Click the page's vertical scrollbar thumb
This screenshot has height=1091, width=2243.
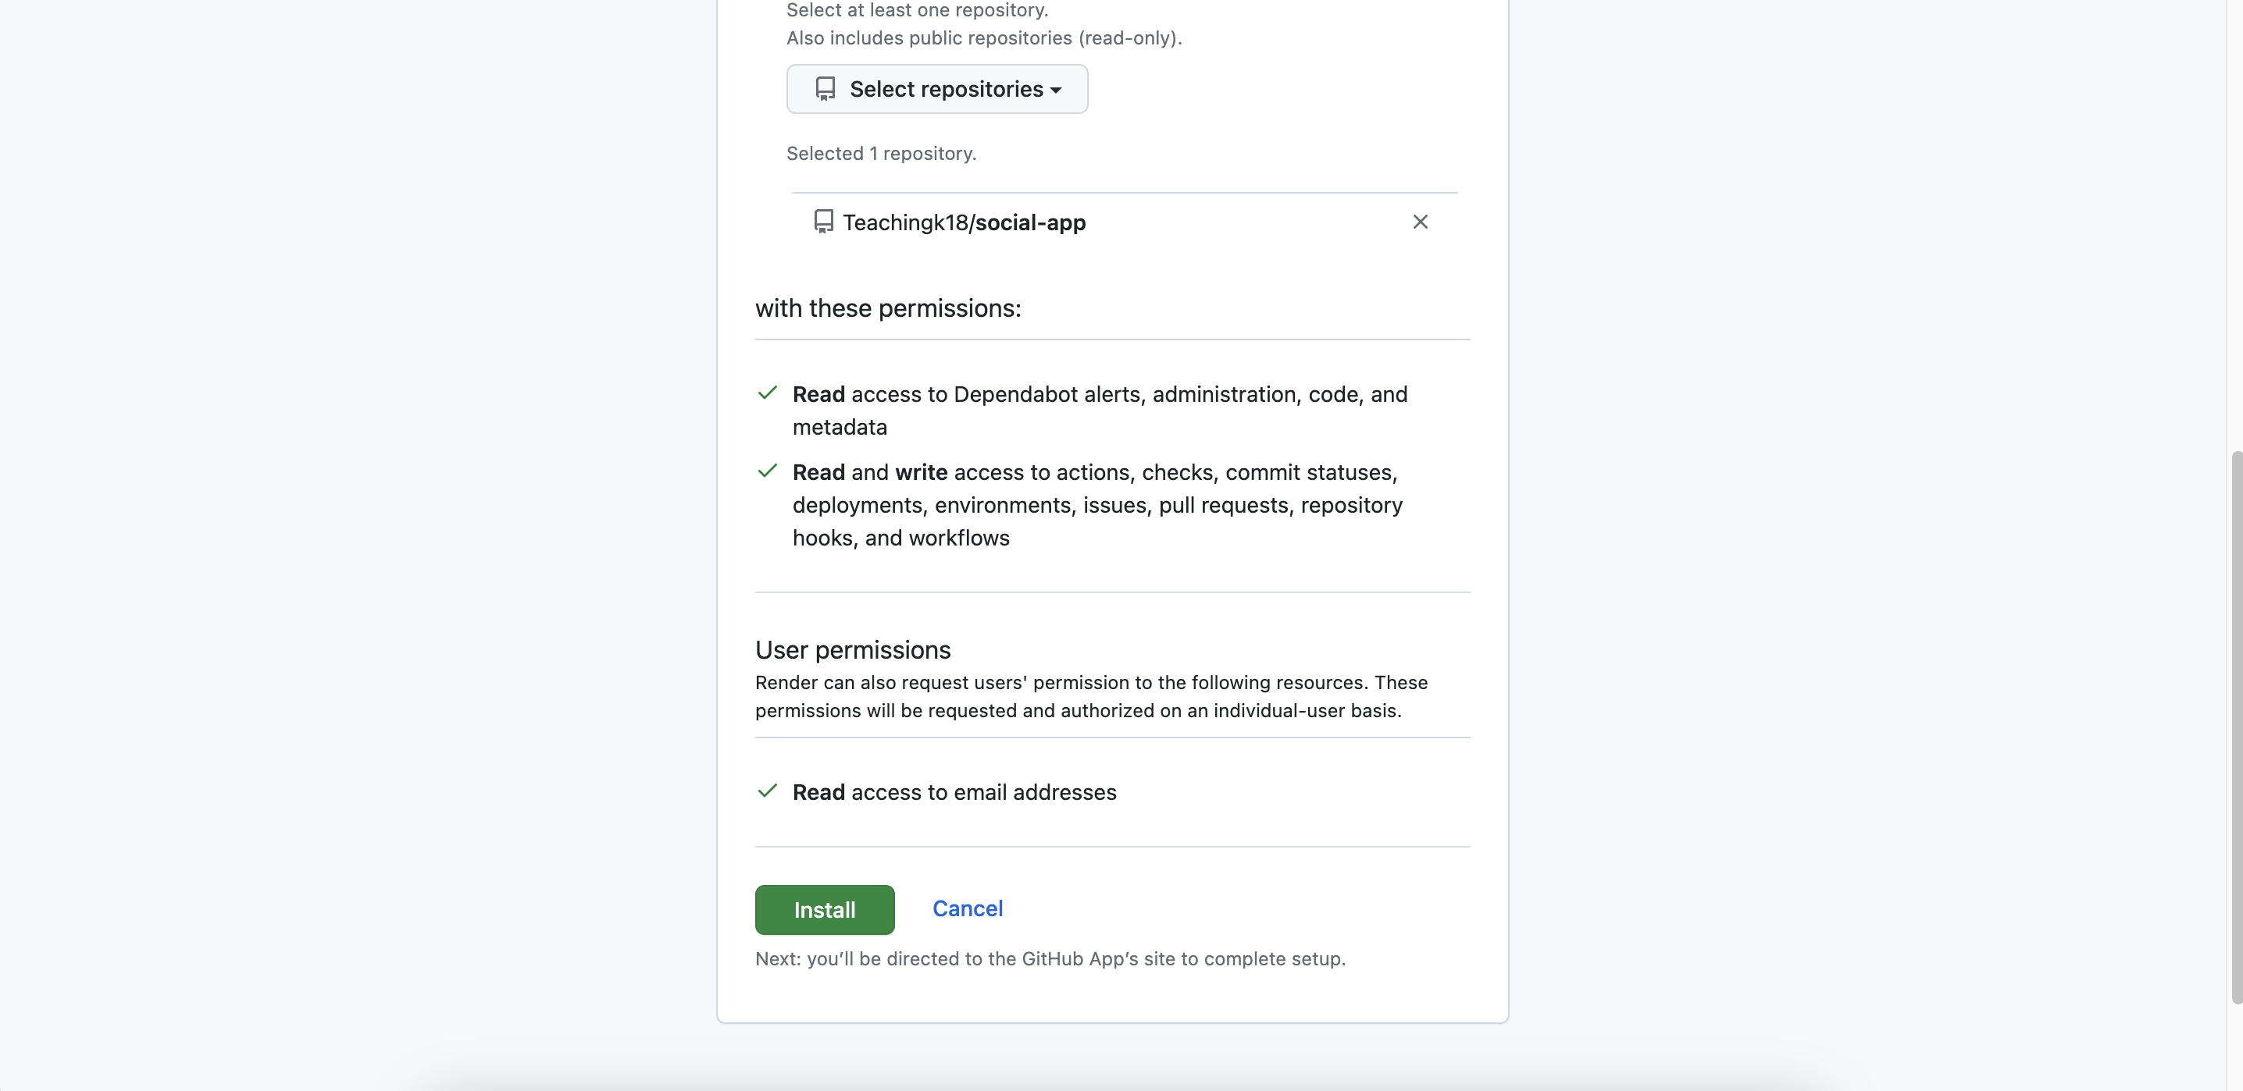[x=2235, y=727]
